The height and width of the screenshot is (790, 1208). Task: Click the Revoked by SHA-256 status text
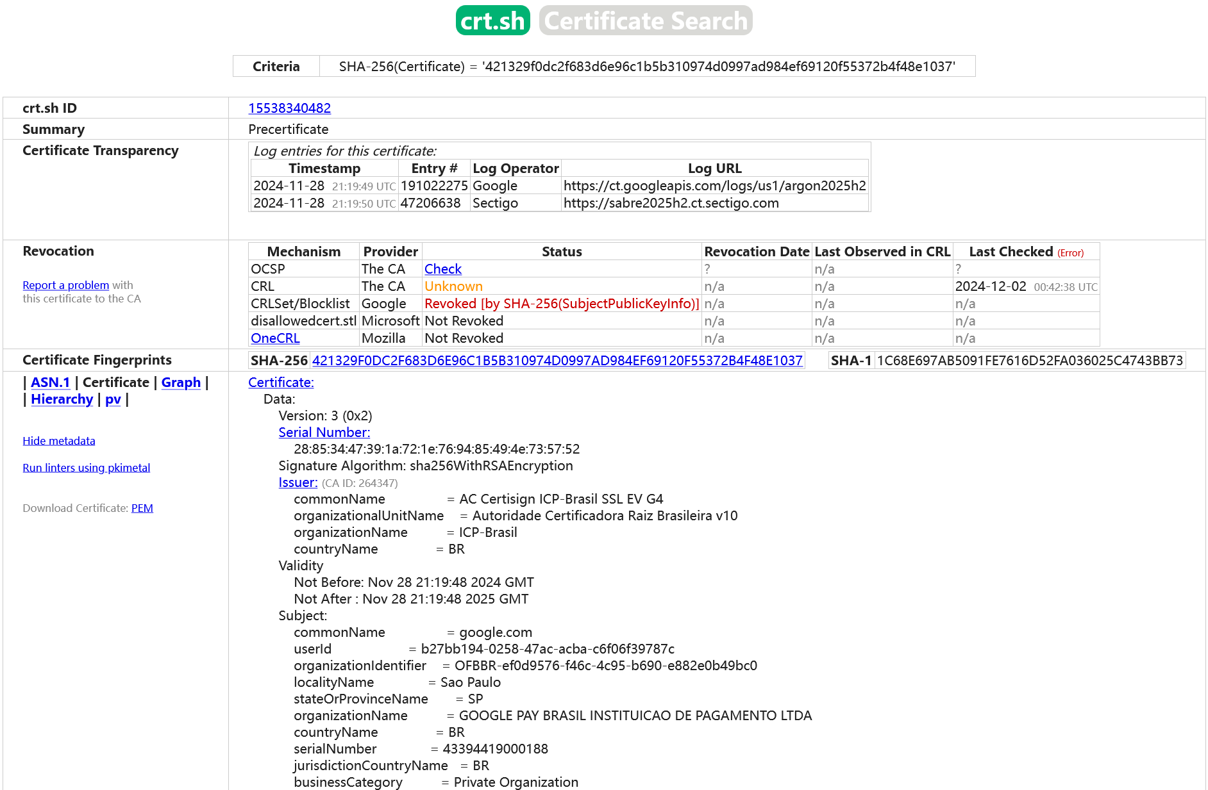coord(562,304)
